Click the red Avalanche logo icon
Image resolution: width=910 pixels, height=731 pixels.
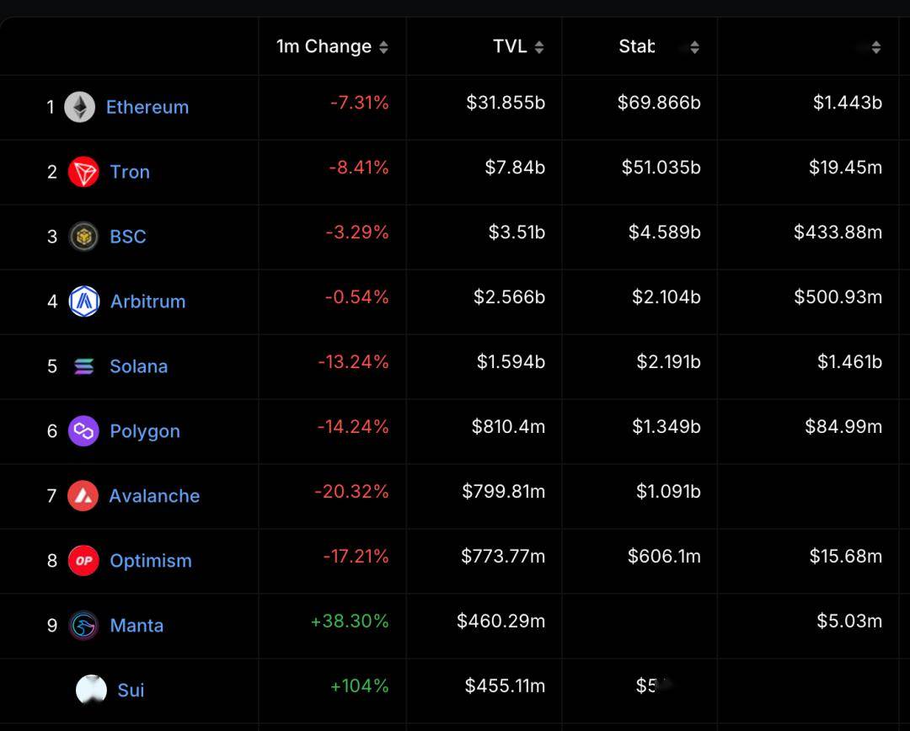click(83, 496)
